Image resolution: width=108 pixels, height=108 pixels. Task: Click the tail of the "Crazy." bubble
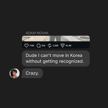(x=22, y=77)
